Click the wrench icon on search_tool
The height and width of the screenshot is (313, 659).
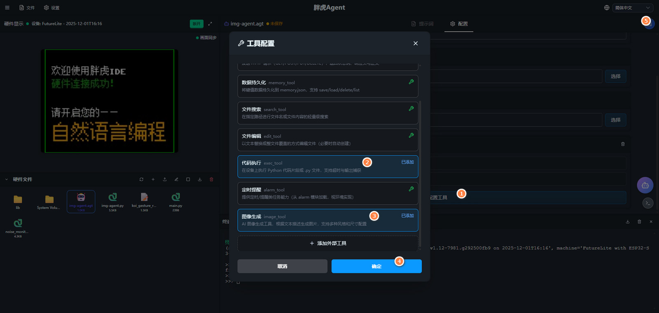[411, 109]
